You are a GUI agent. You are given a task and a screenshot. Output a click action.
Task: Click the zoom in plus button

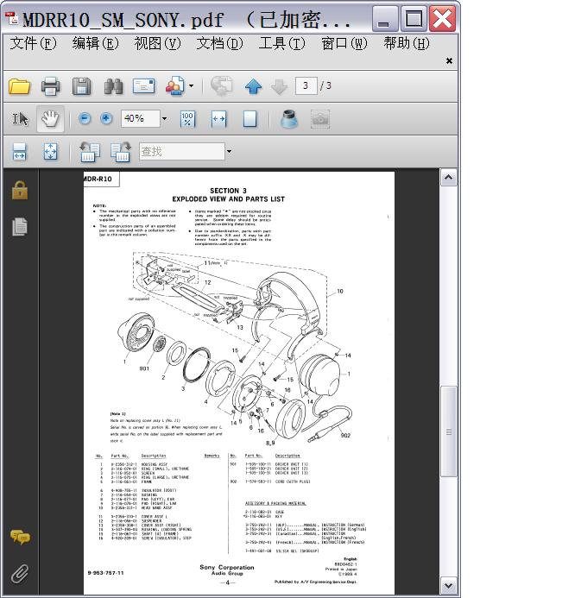106,118
